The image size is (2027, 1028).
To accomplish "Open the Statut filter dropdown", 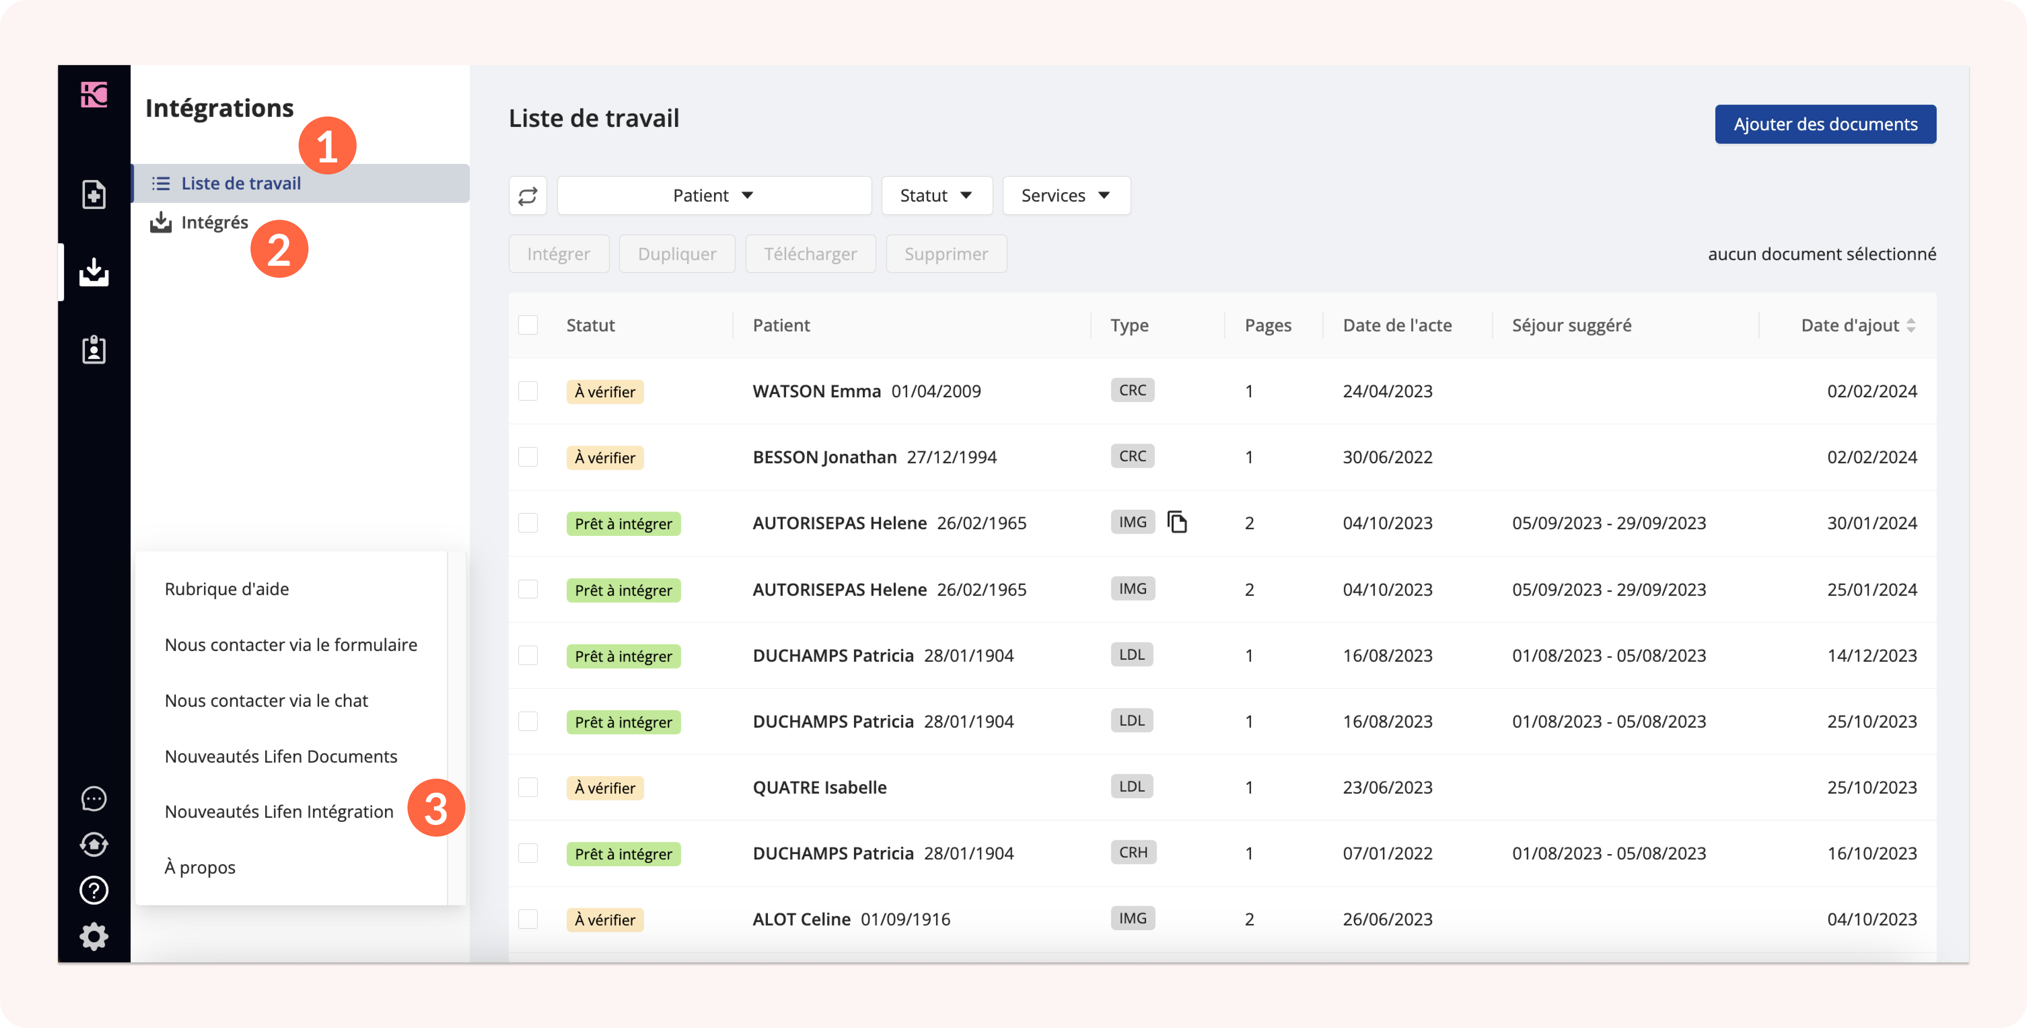I will pos(936,195).
